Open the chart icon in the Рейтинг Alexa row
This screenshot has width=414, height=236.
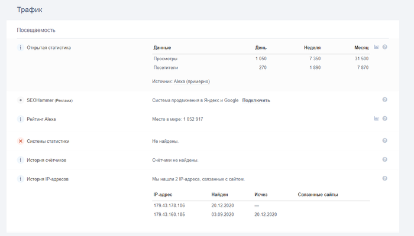[376, 119]
